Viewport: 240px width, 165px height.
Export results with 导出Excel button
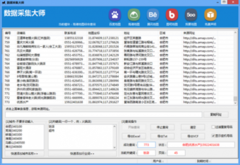point(134,136)
